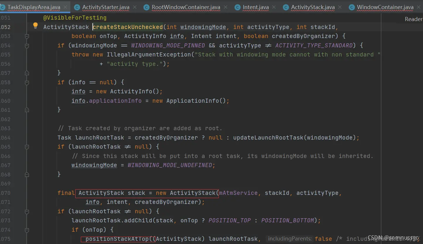Image resolution: width=423 pixels, height=244 pixels.
Task: Switch to the TaskDisplayArea.java tab
Action: (x=34, y=7)
